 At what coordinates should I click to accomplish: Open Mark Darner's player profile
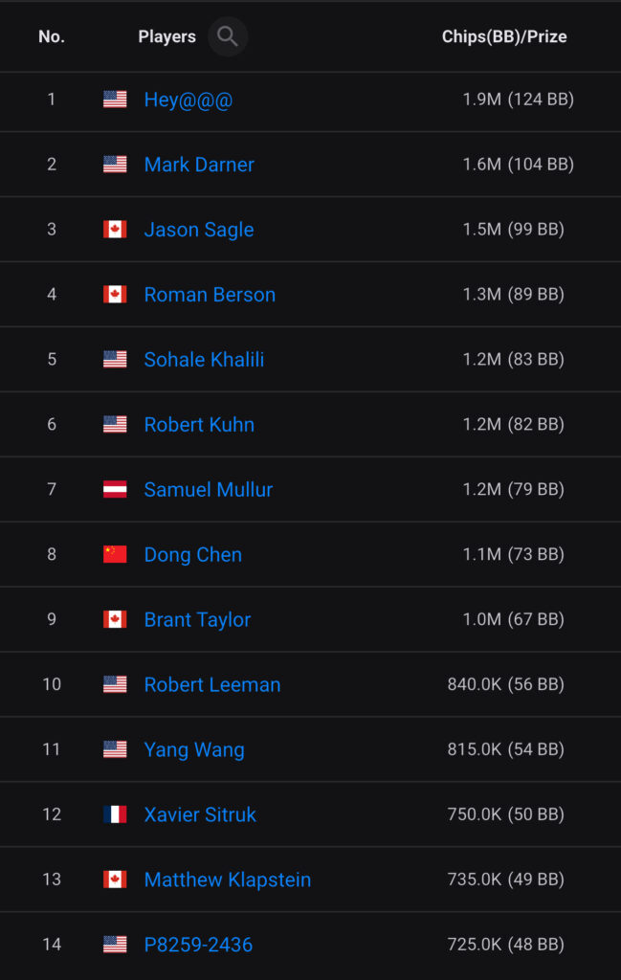[199, 165]
